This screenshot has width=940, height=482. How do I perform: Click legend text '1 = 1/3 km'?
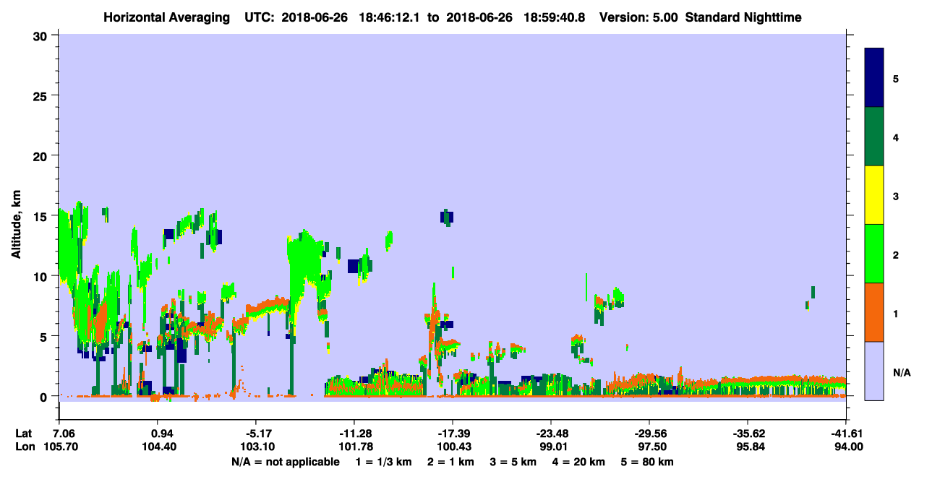pos(385,462)
